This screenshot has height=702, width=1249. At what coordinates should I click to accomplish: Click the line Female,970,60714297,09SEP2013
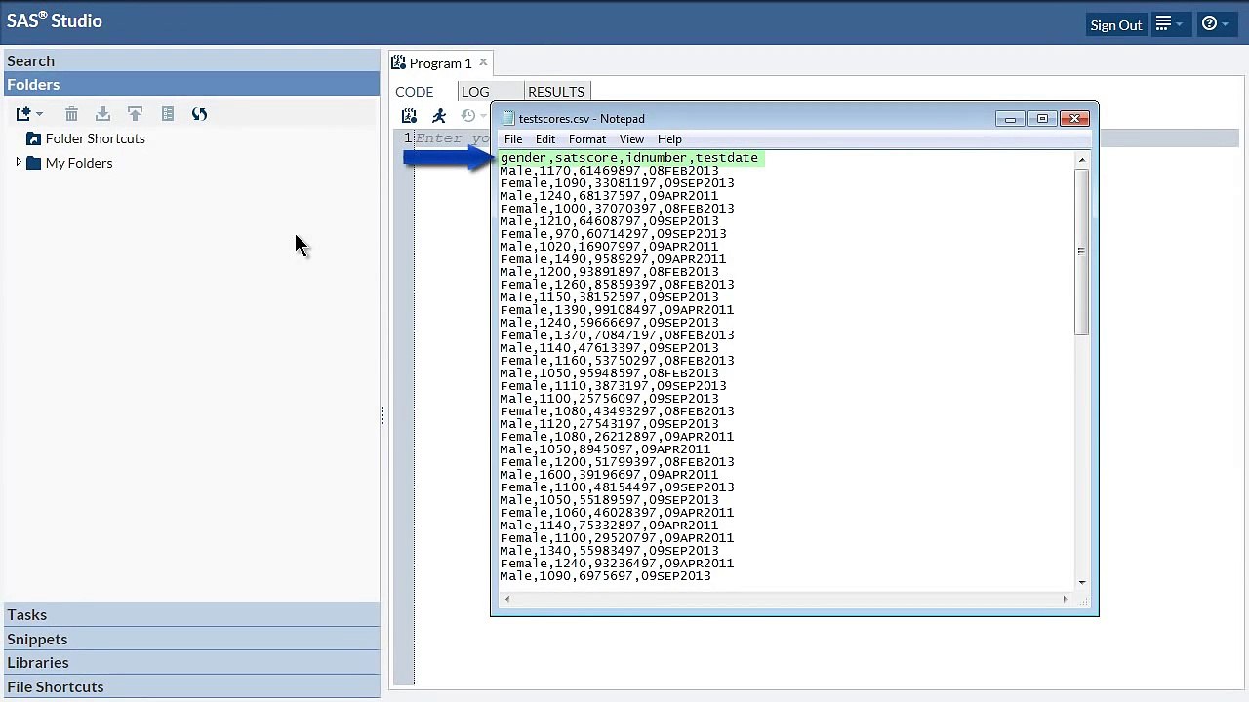coord(613,234)
